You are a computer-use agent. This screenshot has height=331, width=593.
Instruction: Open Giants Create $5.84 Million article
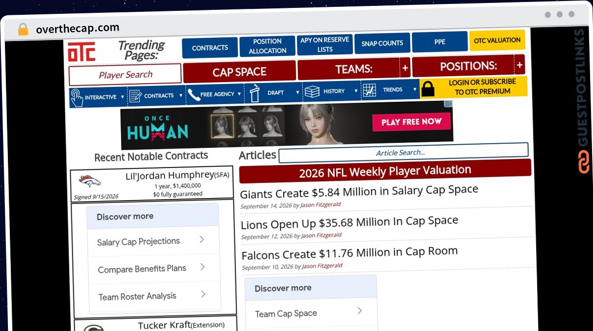[x=359, y=192]
